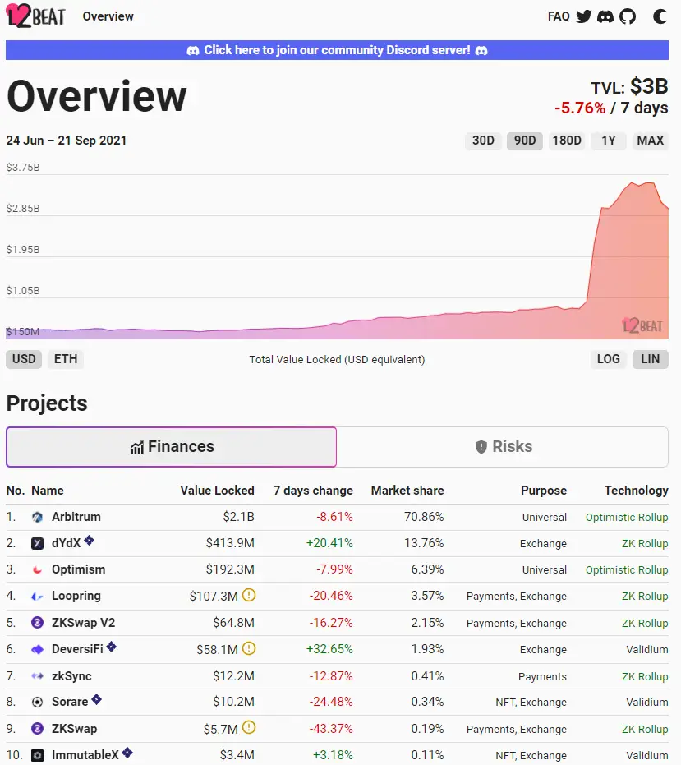
Task: Click the Technology column header
Action: pyautogui.click(x=637, y=491)
